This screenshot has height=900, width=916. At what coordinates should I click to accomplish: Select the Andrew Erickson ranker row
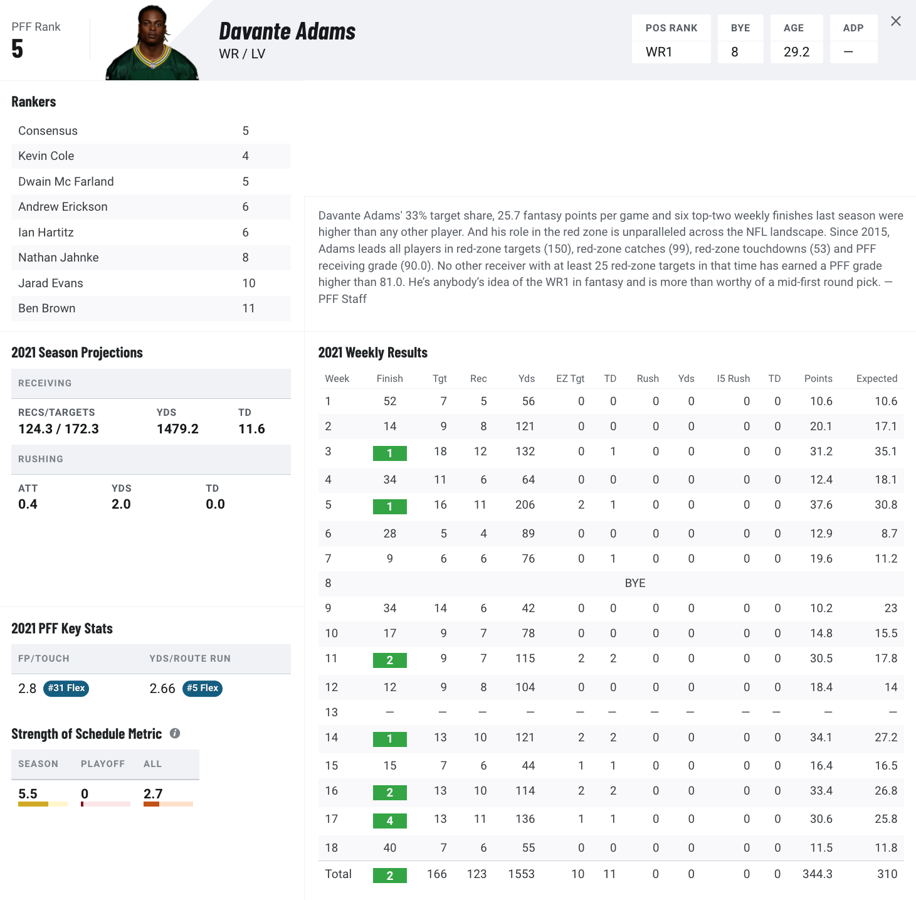(x=151, y=207)
